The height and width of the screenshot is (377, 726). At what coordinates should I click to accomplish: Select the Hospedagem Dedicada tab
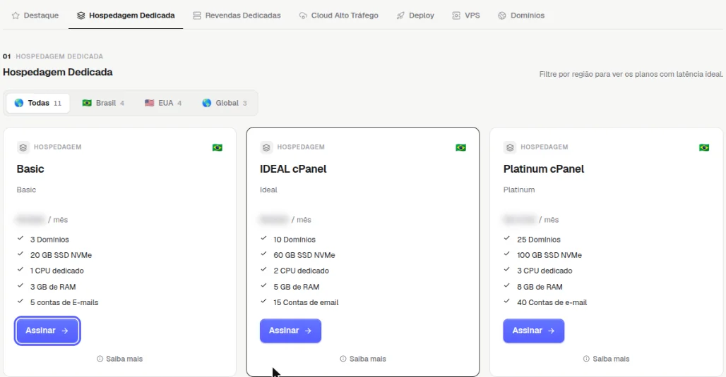(126, 16)
